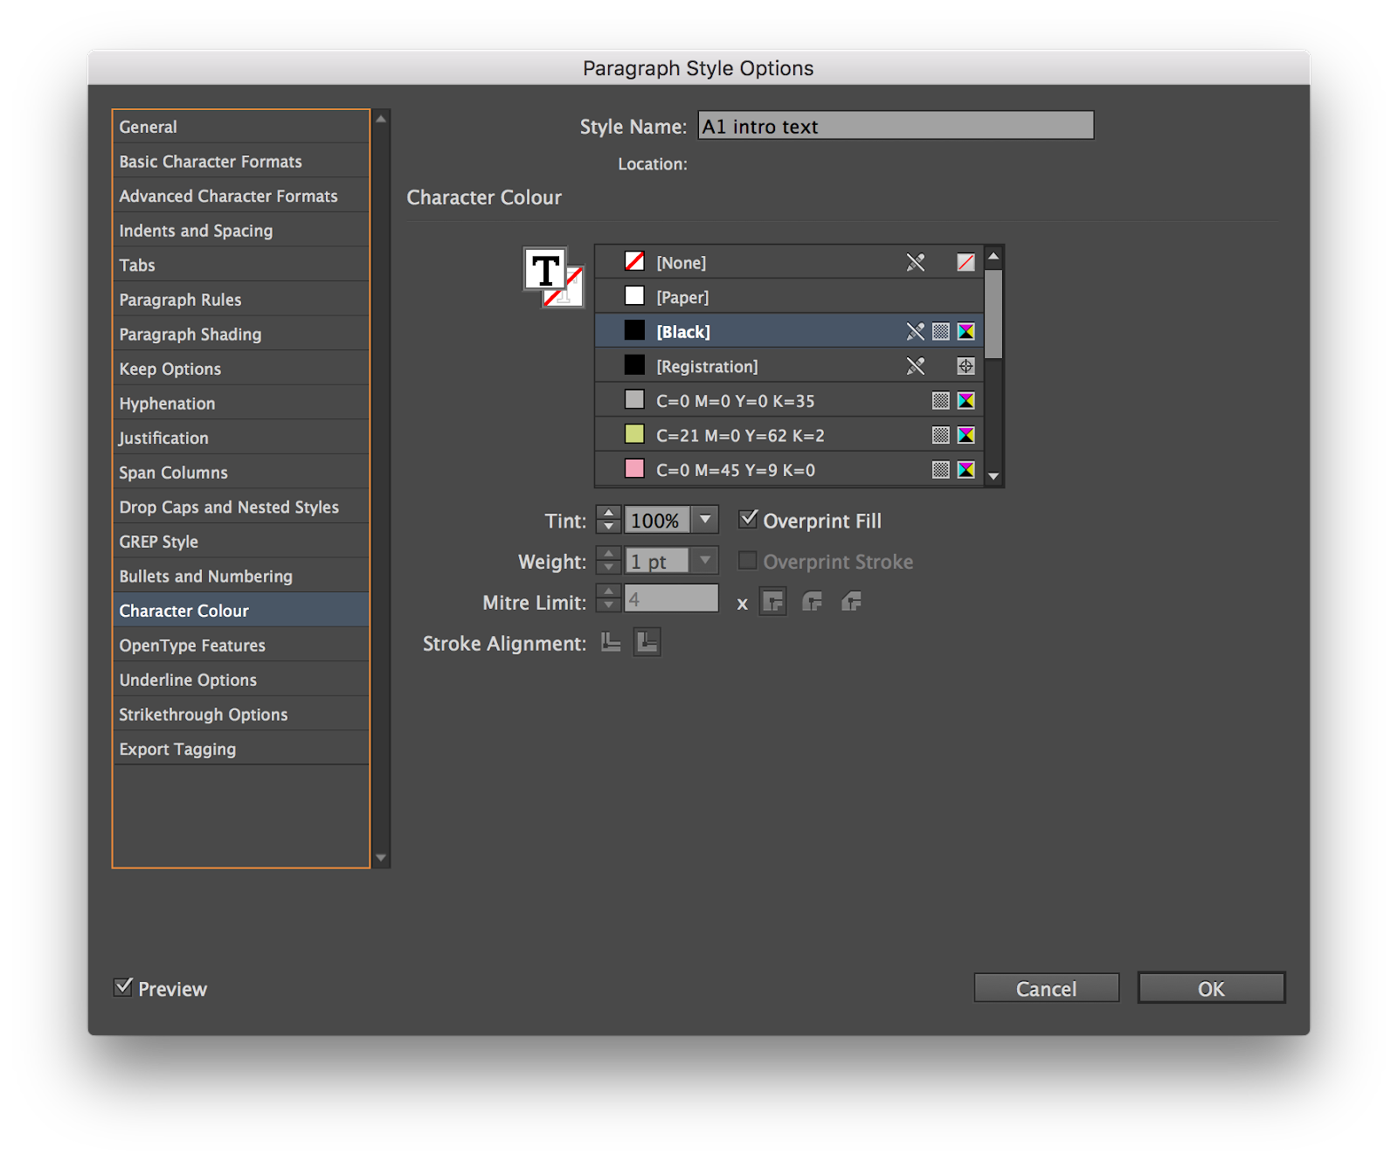Click the CMYK icon on C=0 M=45 Y=9 row

point(965,470)
